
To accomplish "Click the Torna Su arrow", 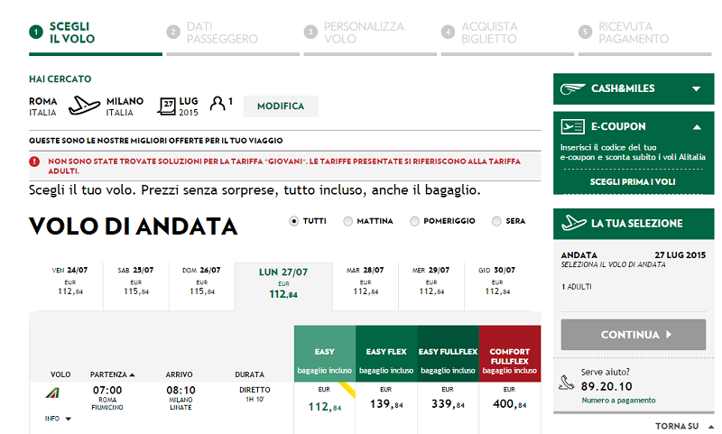I will tap(711, 427).
